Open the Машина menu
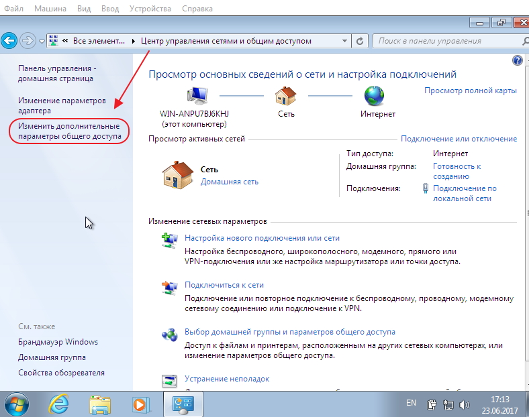 [x=50, y=9]
